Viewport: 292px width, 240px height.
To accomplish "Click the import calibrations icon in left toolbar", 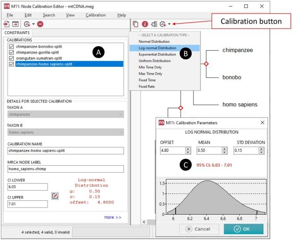I will click(x=7, y=24).
